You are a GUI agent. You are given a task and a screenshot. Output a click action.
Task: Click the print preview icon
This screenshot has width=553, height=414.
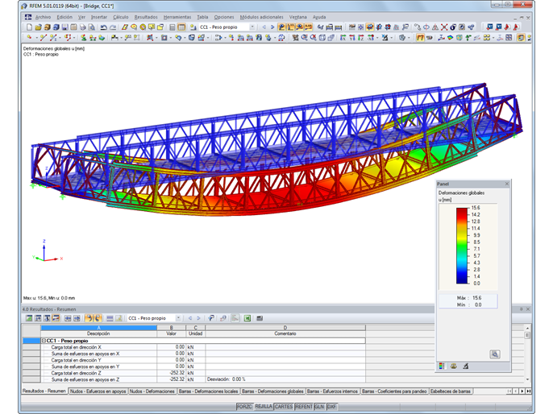pos(91,27)
